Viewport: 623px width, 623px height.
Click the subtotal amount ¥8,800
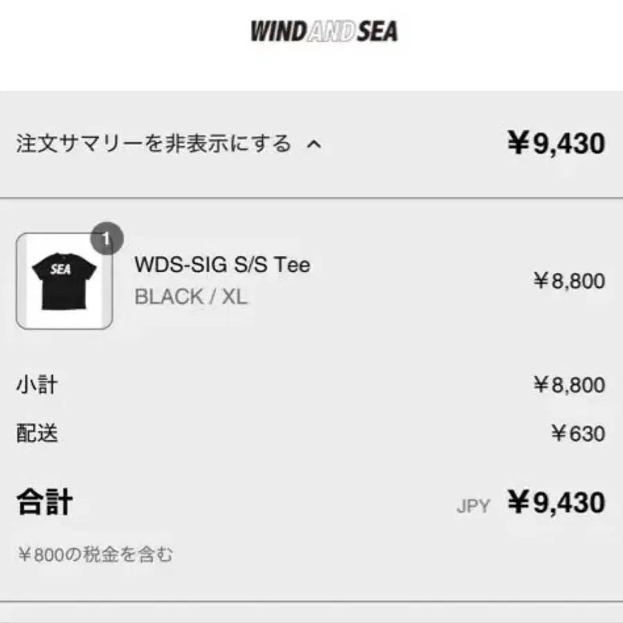[569, 385]
